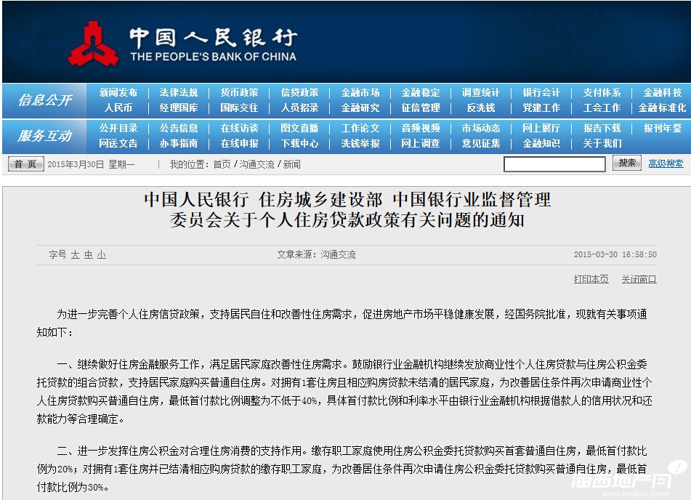The height and width of the screenshot is (500, 691).
Task: Click the 首页 home button
Action: click(26, 164)
